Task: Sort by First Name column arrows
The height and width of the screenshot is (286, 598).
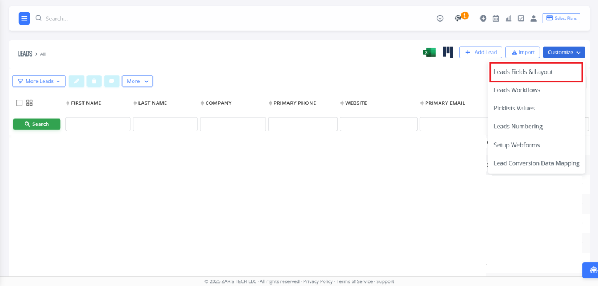Action: pos(68,103)
